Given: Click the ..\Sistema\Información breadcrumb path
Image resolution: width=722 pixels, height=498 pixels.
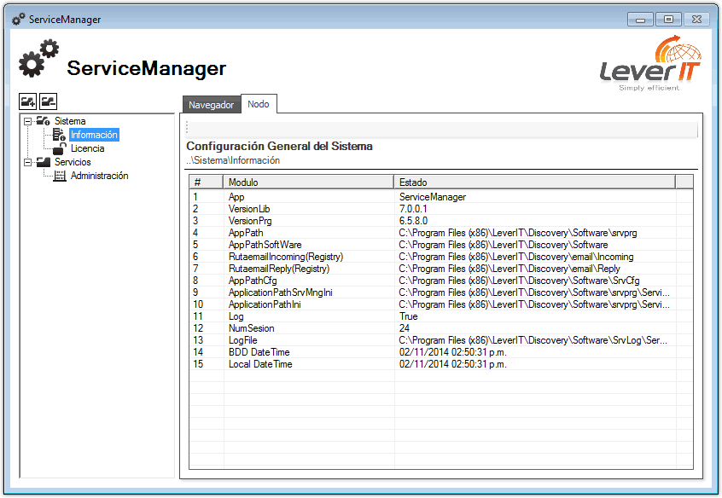Looking at the screenshot, I should (233, 160).
